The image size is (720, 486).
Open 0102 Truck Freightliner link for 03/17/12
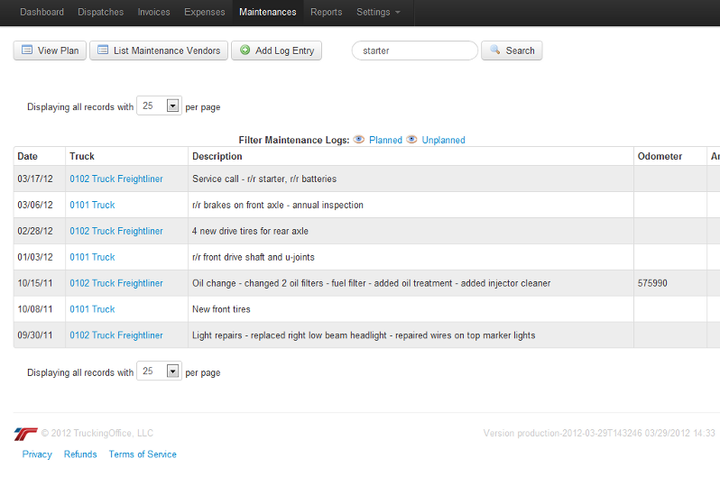tap(116, 179)
